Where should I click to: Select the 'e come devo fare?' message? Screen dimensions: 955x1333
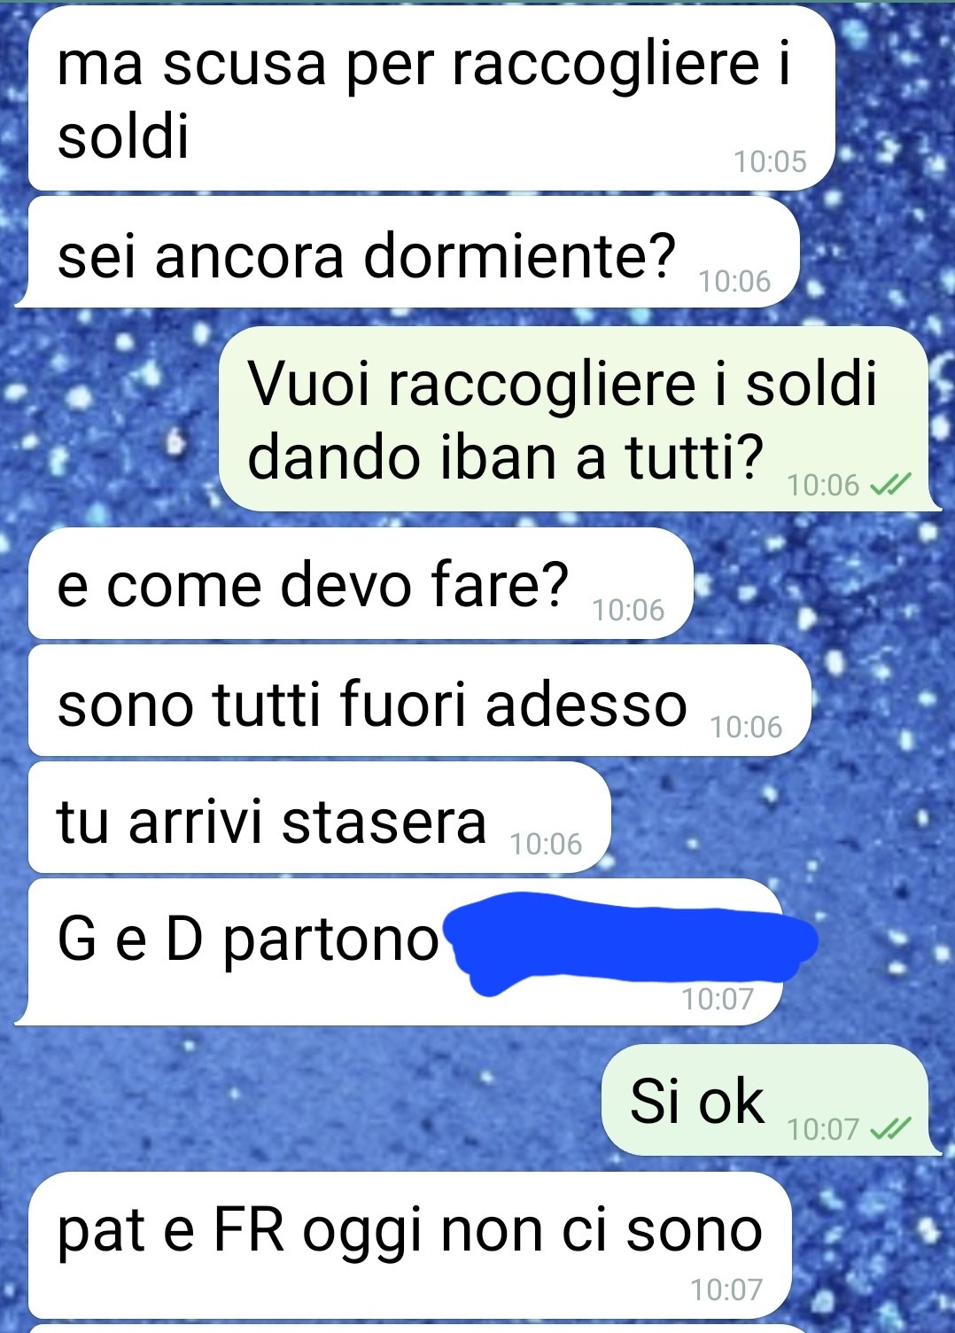click(361, 583)
